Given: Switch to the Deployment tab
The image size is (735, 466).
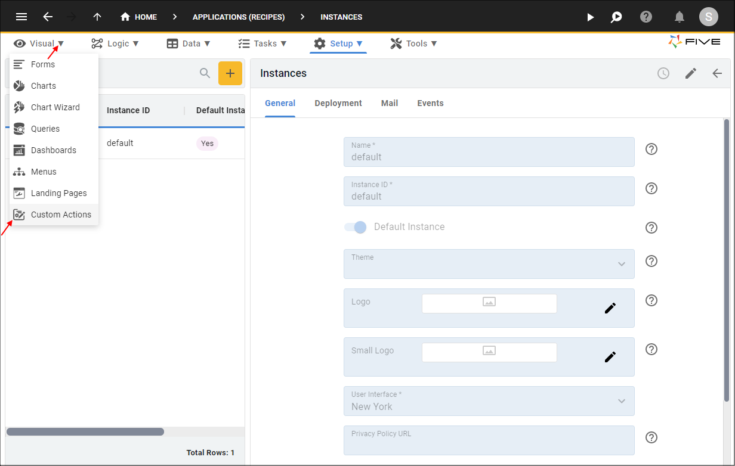Looking at the screenshot, I should 338,103.
